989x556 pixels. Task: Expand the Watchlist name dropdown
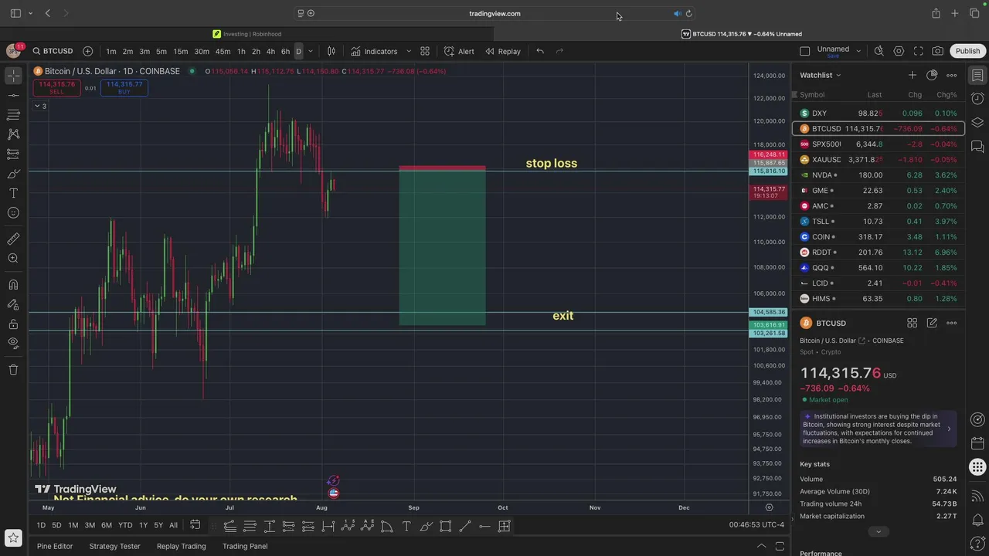point(821,75)
